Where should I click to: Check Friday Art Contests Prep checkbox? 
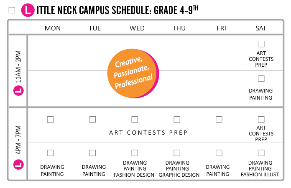(x=219, y=119)
